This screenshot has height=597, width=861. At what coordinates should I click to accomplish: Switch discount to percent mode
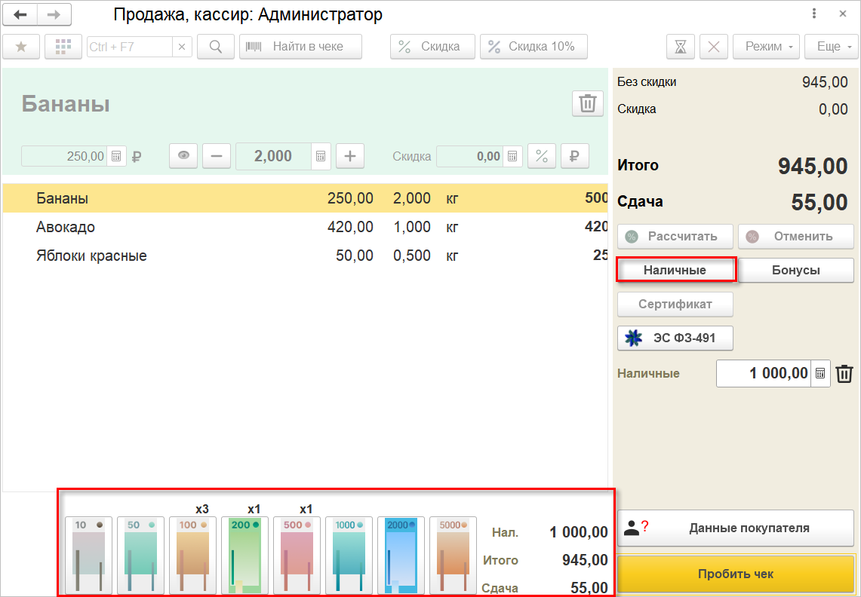coord(542,156)
